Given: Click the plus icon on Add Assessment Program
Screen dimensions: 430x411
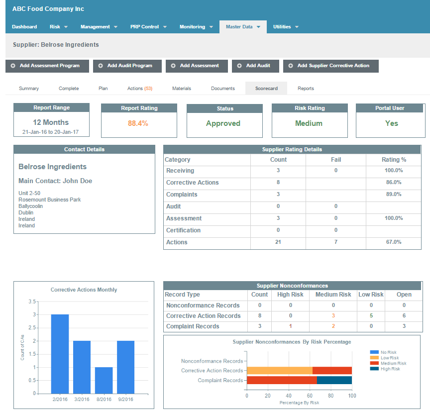Looking at the screenshot, I should (13, 66).
